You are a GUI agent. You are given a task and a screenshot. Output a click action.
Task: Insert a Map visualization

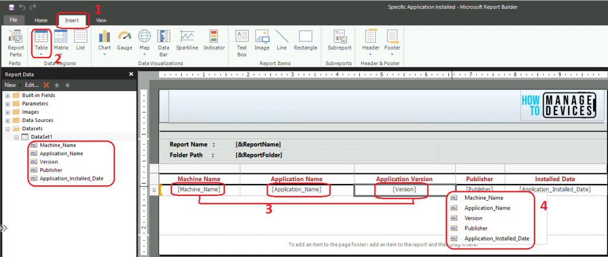pyautogui.click(x=144, y=43)
